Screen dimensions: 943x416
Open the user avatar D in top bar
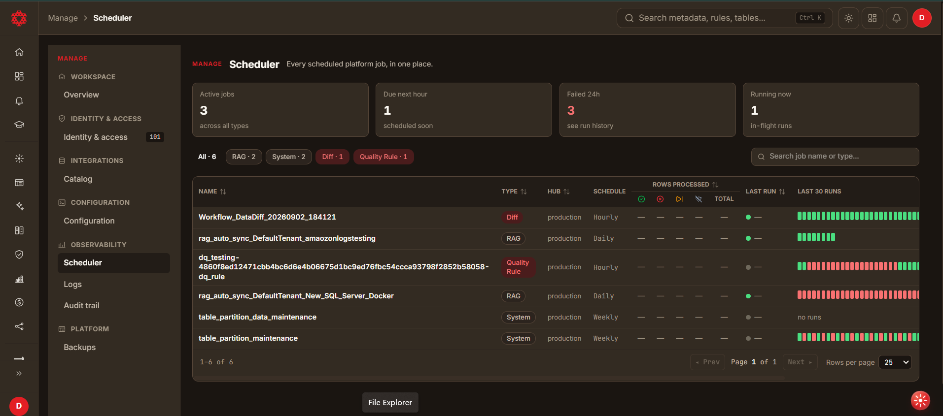point(921,18)
